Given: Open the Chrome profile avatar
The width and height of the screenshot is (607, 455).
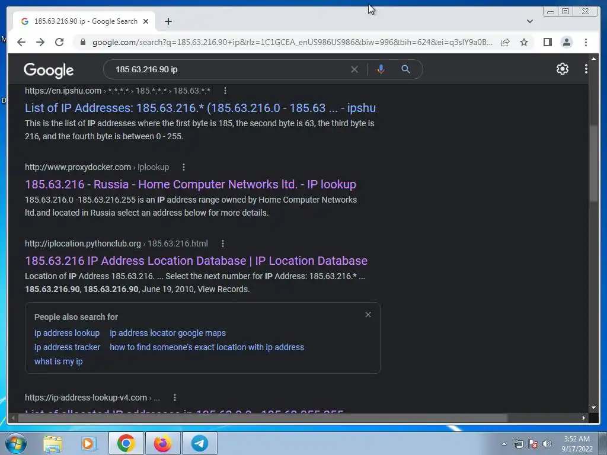Looking at the screenshot, I should [x=566, y=42].
